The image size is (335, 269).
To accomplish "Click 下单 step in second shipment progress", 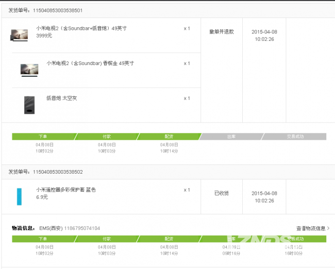I will (43, 239).
